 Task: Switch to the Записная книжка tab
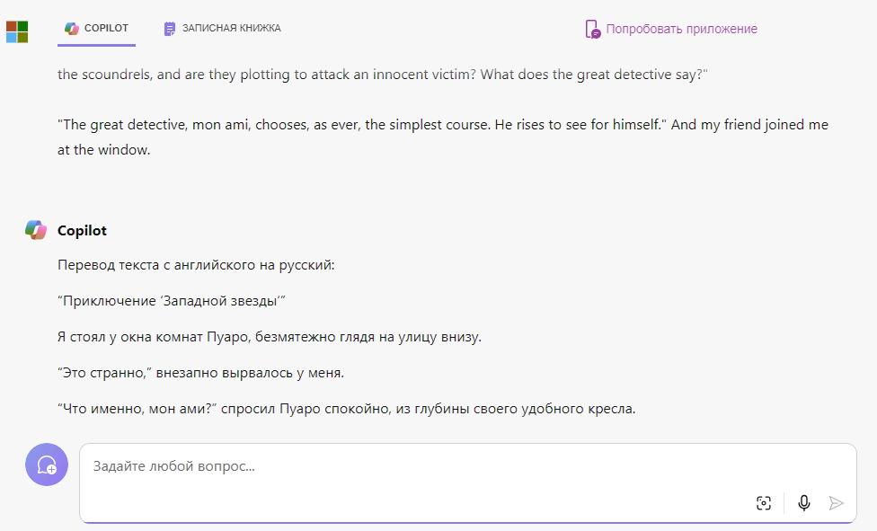tap(222, 28)
